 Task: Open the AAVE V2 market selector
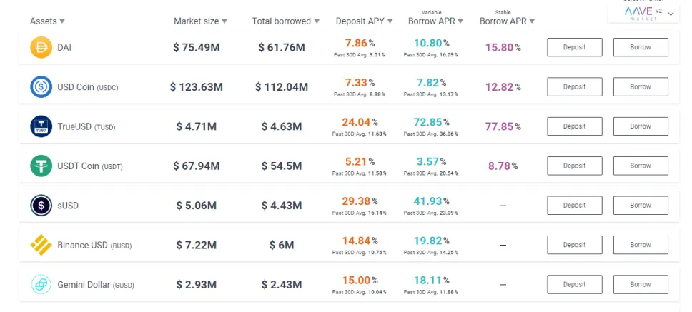click(x=643, y=14)
